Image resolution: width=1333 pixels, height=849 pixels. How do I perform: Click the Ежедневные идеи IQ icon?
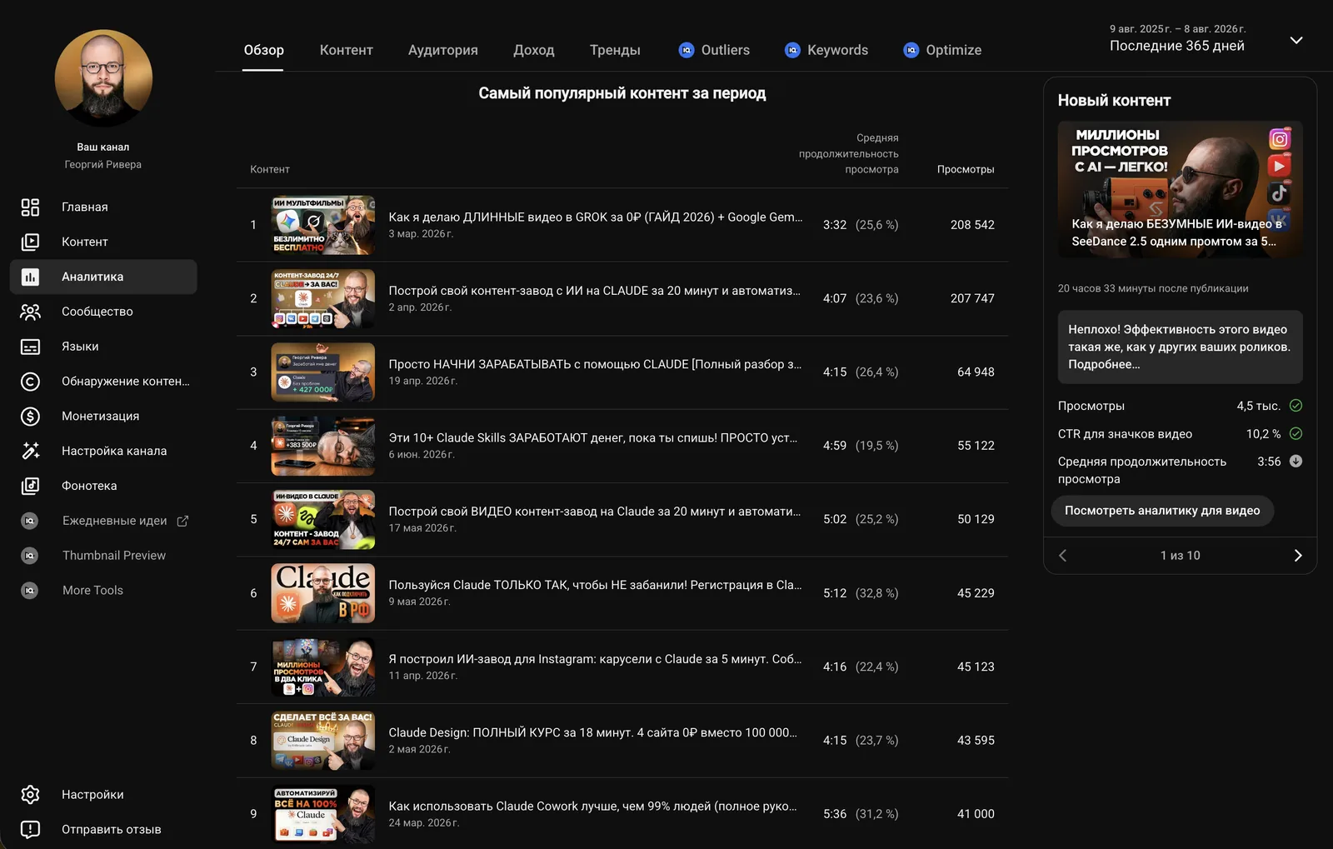pyautogui.click(x=30, y=521)
